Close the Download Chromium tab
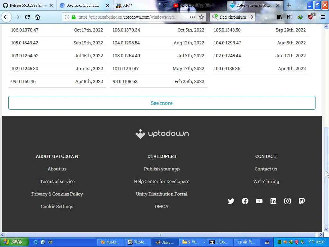Viewport: 329px width, 247px height. [108, 5]
